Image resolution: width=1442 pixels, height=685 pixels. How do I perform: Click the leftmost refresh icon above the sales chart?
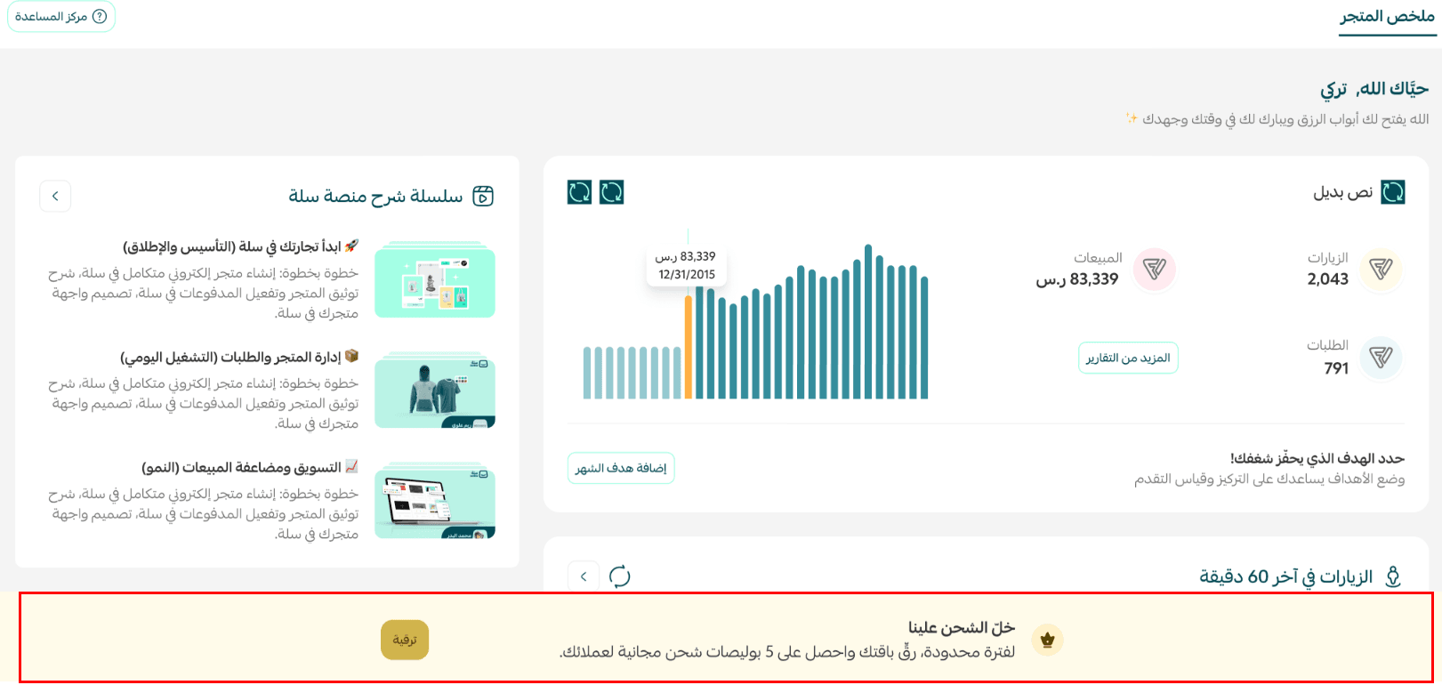[x=579, y=192]
